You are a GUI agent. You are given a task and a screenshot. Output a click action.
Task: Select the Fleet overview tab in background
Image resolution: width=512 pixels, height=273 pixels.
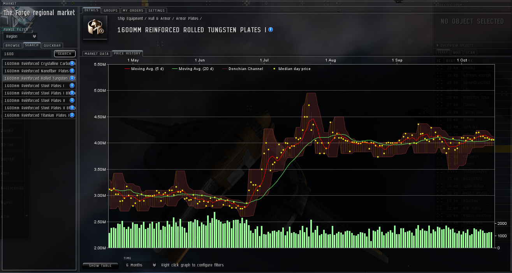(443, 52)
